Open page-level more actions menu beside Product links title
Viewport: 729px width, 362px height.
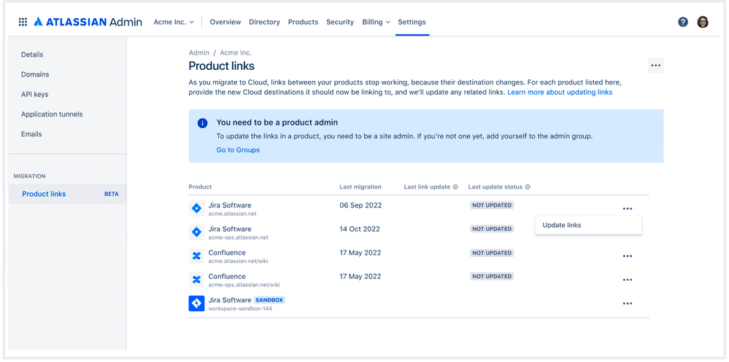(655, 66)
